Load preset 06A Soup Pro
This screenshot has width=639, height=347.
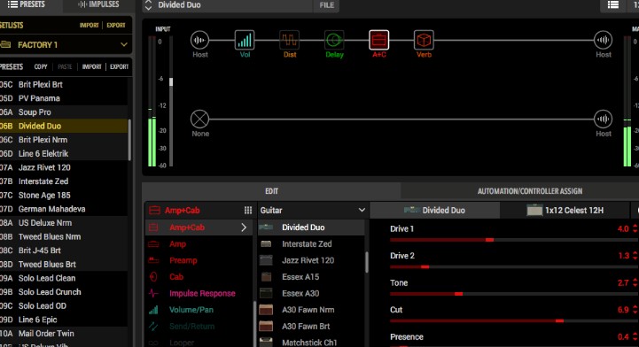point(64,112)
